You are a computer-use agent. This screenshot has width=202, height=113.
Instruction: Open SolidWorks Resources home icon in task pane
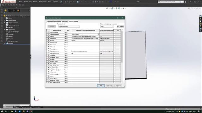pyautogui.click(x=201, y=16)
